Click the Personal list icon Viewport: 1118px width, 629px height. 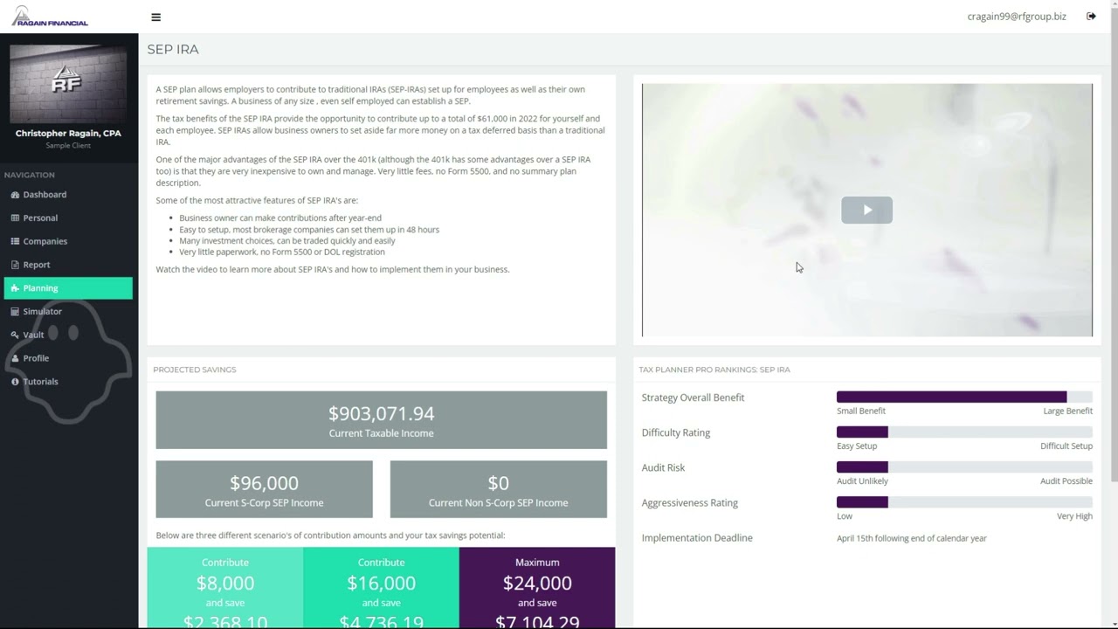pyautogui.click(x=15, y=218)
